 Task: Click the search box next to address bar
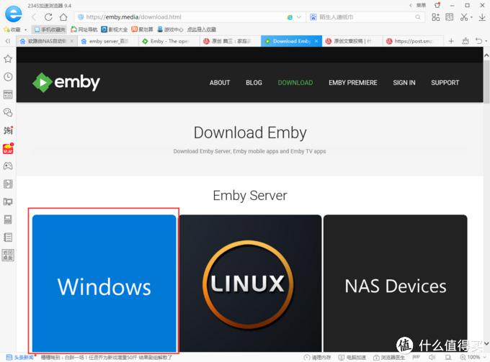point(365,17)
